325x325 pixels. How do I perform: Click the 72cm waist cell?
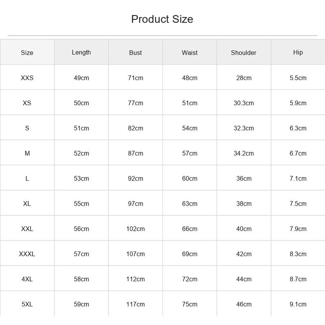click(x=190, y=279)
